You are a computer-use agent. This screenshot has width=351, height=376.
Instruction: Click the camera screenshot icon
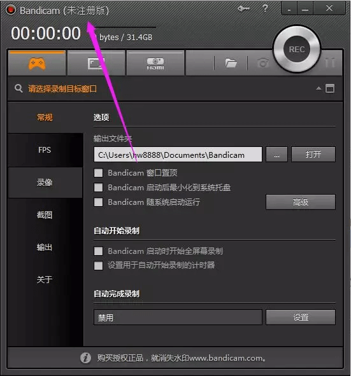click(263, 63)
